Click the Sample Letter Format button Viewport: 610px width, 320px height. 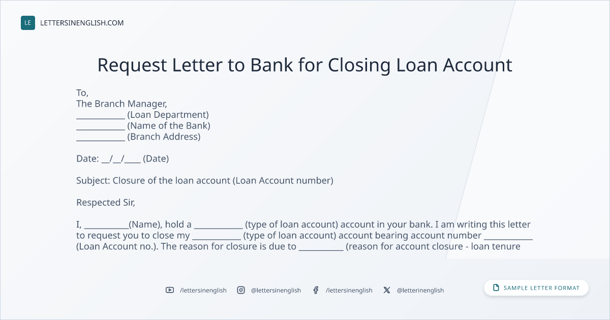pos(536,287)
